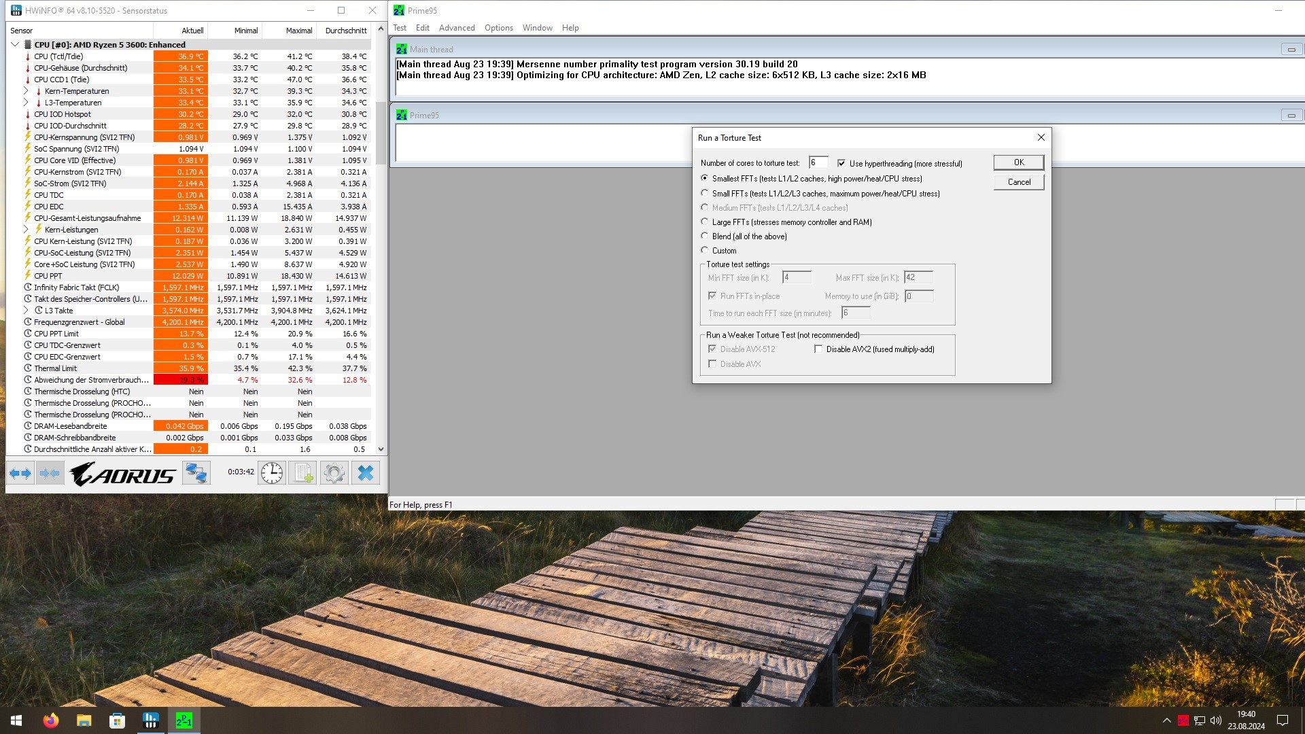Image resolution: width=1305 pixels, height=734 pixels.
Task: Click the HWiNFO expand columns arrows icon
Action: (x=20, y=473)
